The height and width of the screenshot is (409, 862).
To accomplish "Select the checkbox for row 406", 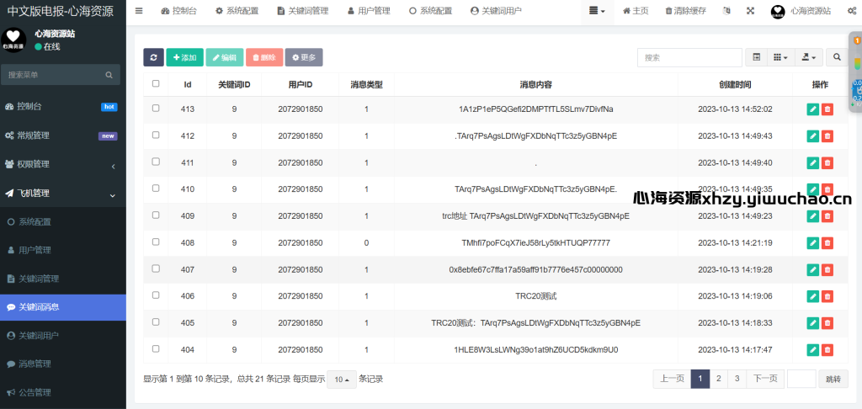I will click(156, 295).
